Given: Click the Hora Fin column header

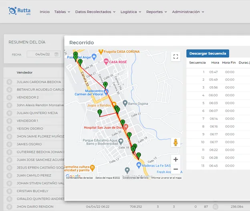Looking at the screenshot, I should pos(229,63).
